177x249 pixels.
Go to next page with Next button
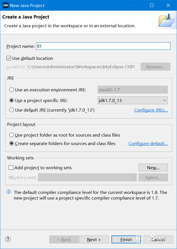tap(94, 239)
